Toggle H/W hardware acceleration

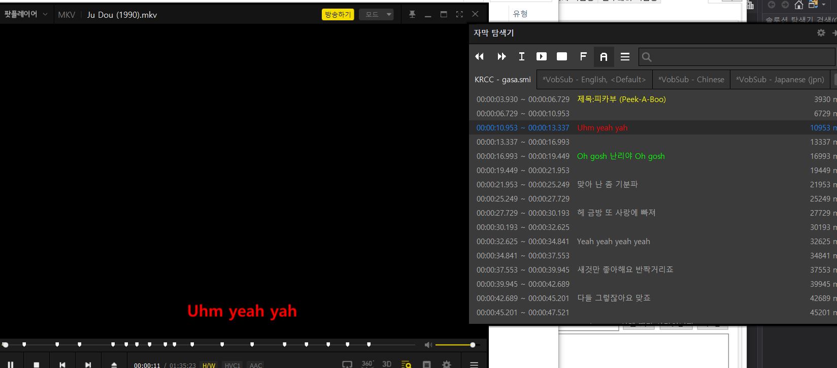tap(209, 365)
